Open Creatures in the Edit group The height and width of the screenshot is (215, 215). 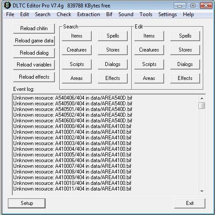(x=149, y=50)
